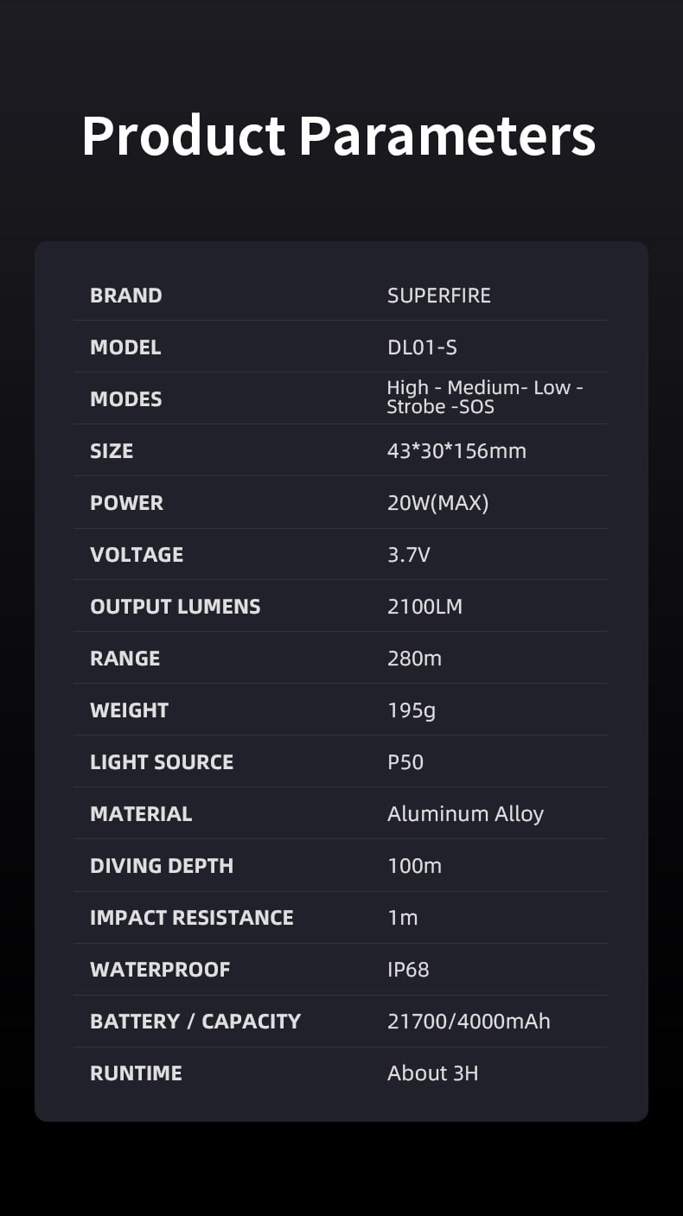The image size is (683, 1216).
Task: Click the 3.7V voltage value
Action: click(x=408, y=555)
